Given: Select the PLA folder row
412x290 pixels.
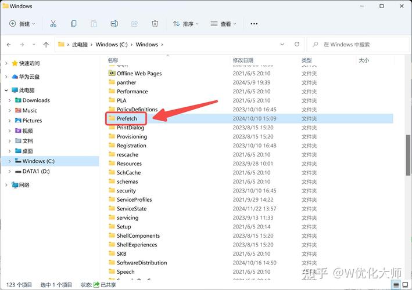Looking at the screenshot, I should pyautogui.click(x=249, y=100).
